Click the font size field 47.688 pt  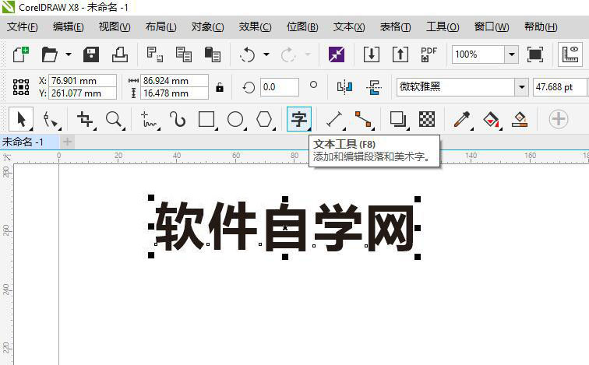tap(559, 87)
